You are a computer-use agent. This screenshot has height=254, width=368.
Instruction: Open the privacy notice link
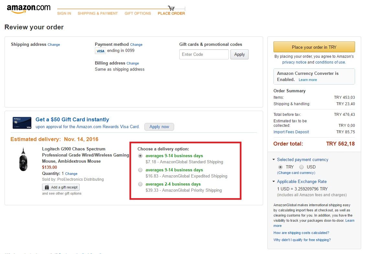point(294,62)
